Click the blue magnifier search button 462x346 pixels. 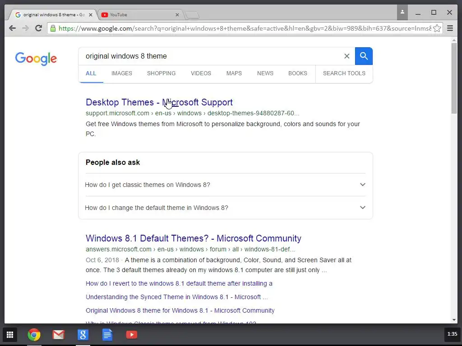pos(364,56)
